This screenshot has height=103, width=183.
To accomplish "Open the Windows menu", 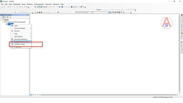I will point(56,4).
